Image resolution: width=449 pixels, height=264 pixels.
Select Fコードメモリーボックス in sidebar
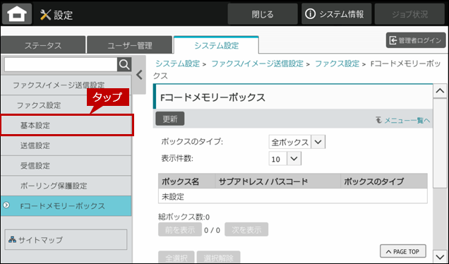pyautogui.click(x=66, y=206)
